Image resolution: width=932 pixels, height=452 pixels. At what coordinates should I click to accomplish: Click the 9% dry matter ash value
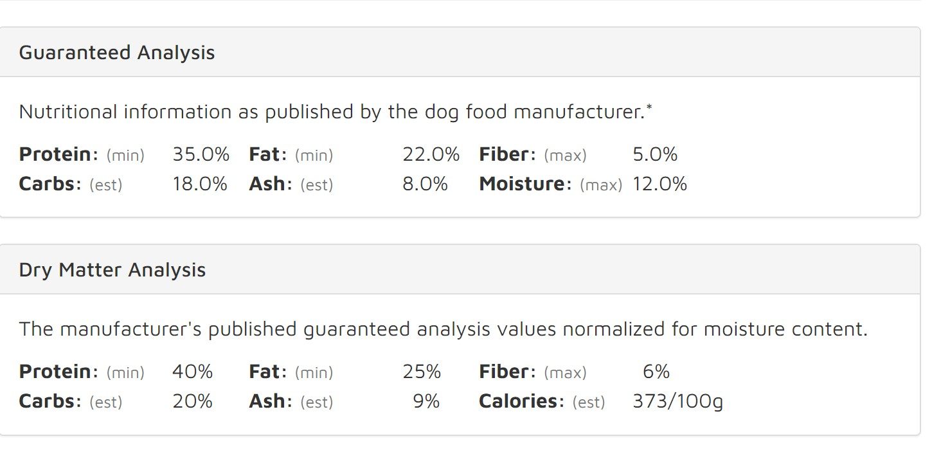click(426, 402)
